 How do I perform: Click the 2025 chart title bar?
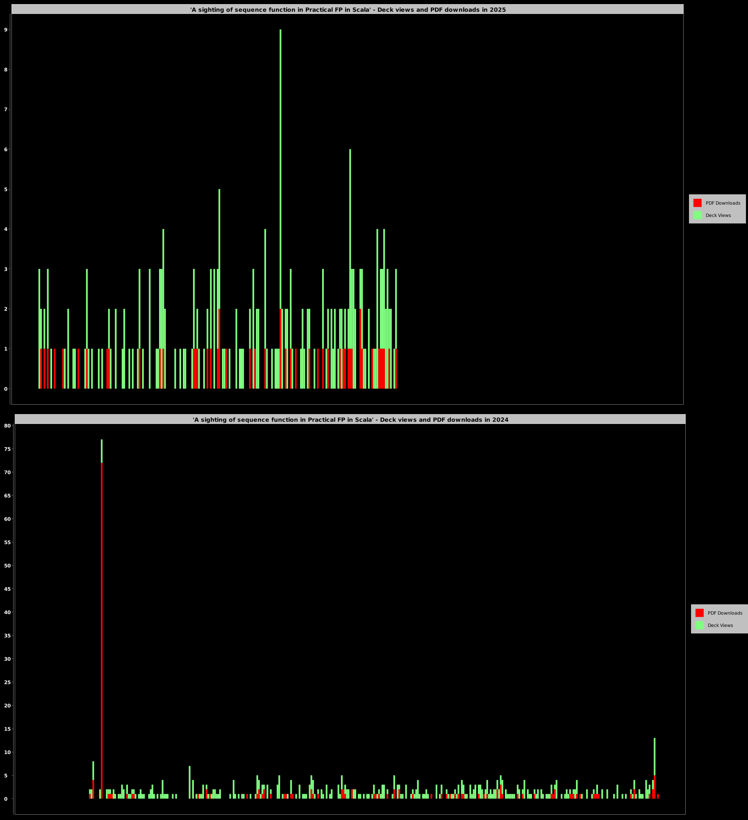(348, 9)
